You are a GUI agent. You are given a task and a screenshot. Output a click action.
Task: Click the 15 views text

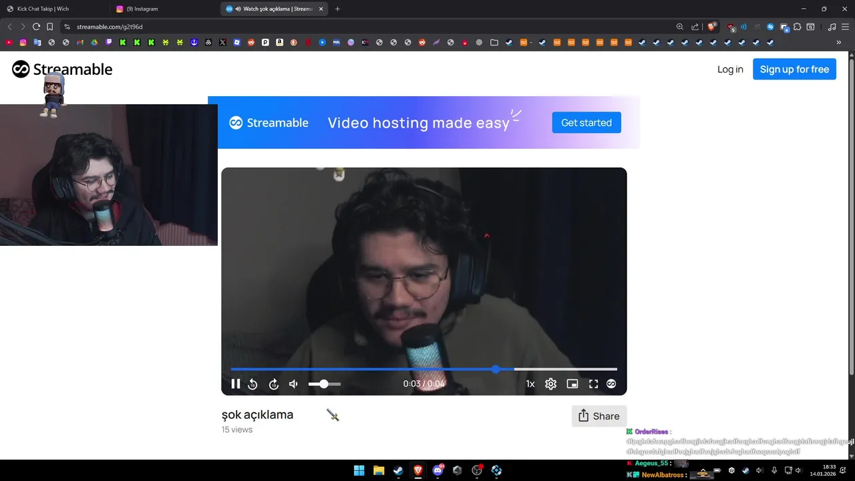point(237,430)
